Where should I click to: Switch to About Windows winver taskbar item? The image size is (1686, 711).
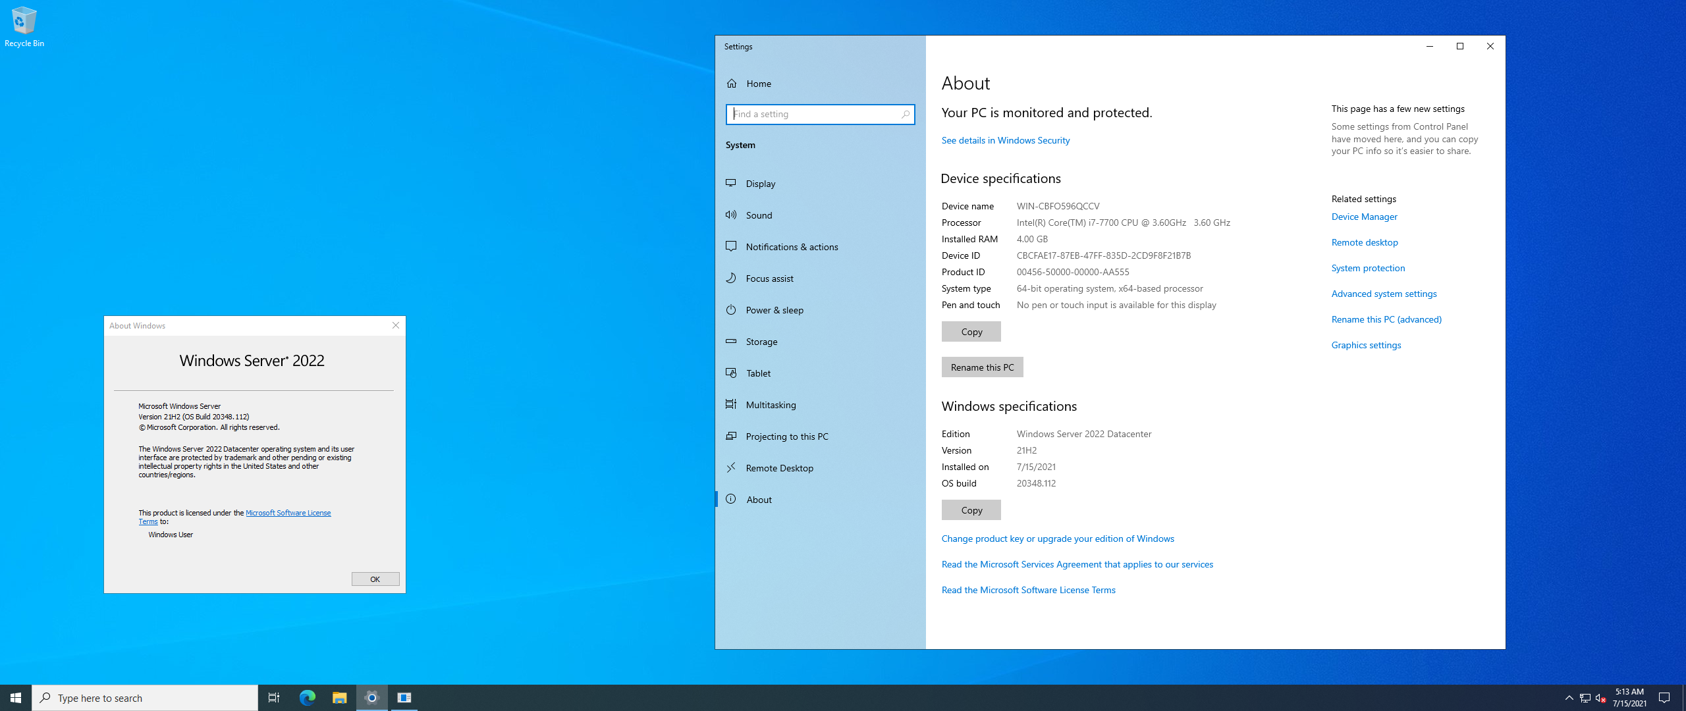tap(404, 698)
